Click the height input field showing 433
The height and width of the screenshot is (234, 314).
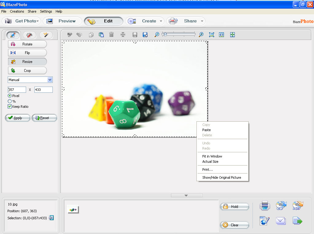click(x=44, y=90)
